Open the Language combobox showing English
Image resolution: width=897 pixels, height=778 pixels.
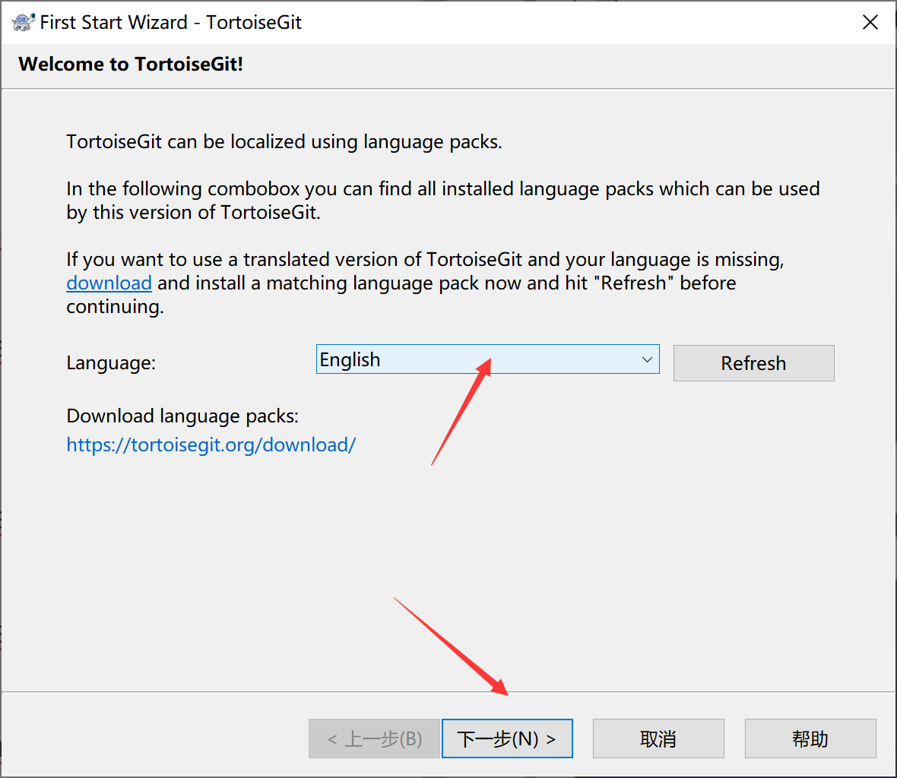click(x=487, y=359)
